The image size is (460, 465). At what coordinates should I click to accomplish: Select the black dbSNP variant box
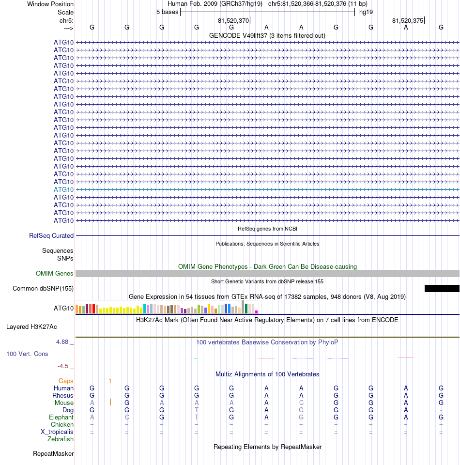click(x=442, y=288)
